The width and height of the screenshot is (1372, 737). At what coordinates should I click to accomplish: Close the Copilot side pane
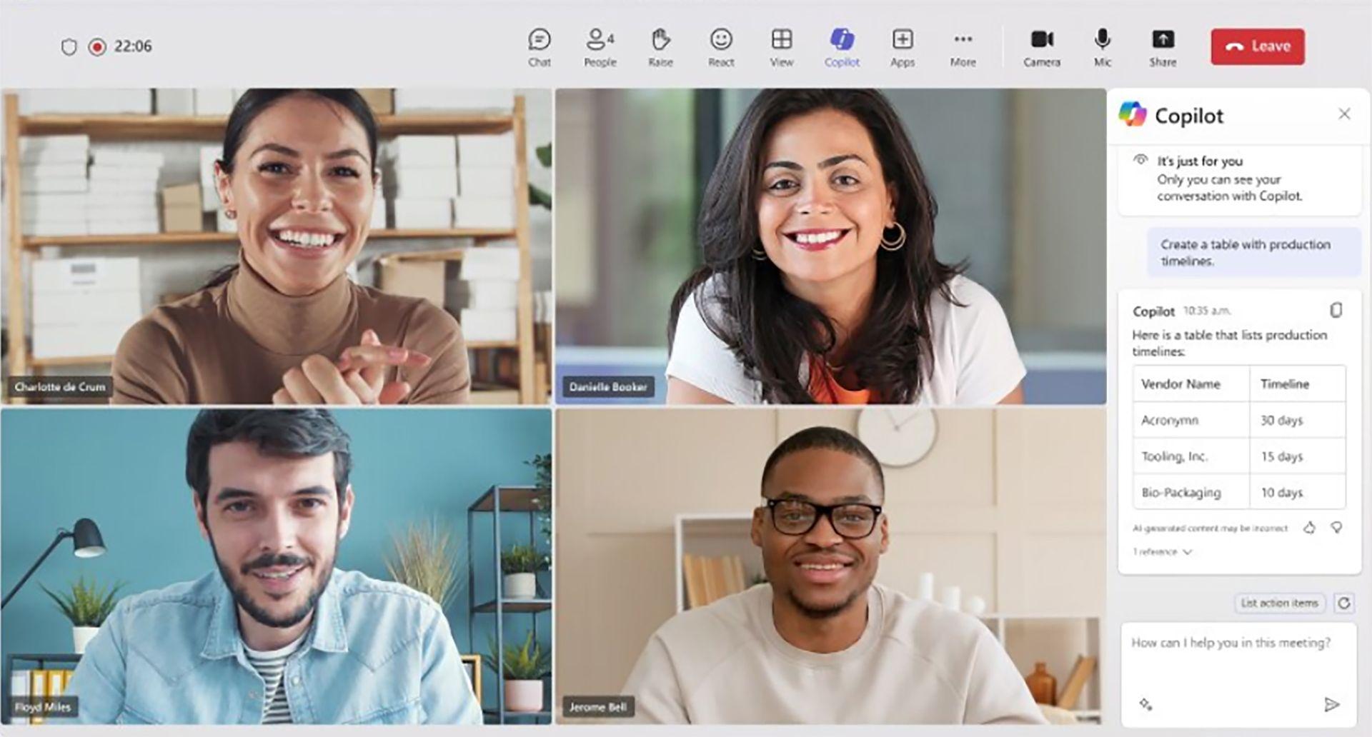1344,114
